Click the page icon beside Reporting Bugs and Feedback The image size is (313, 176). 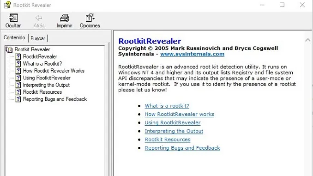tap(18, 99)
